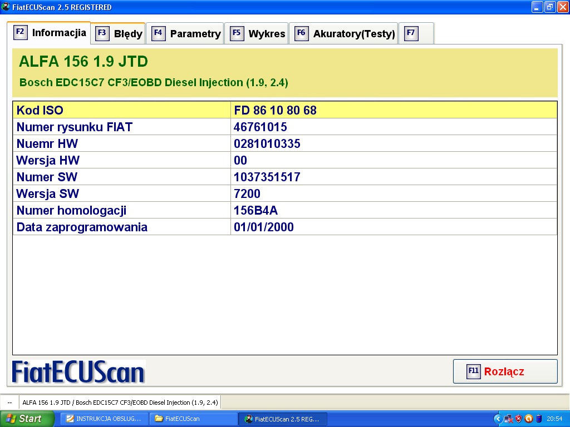This screenshot has height=427, width=570.
Task: Open the Wykres tab
Action: (257, 33)
